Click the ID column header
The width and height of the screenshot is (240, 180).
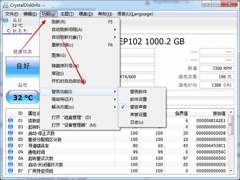(20, 114)
